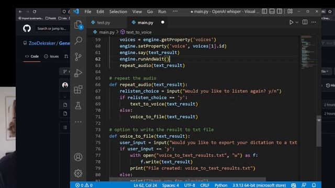Run the Python file with play button
The height and width of the screenshot is (188, 335).
(x=291, y=22)
